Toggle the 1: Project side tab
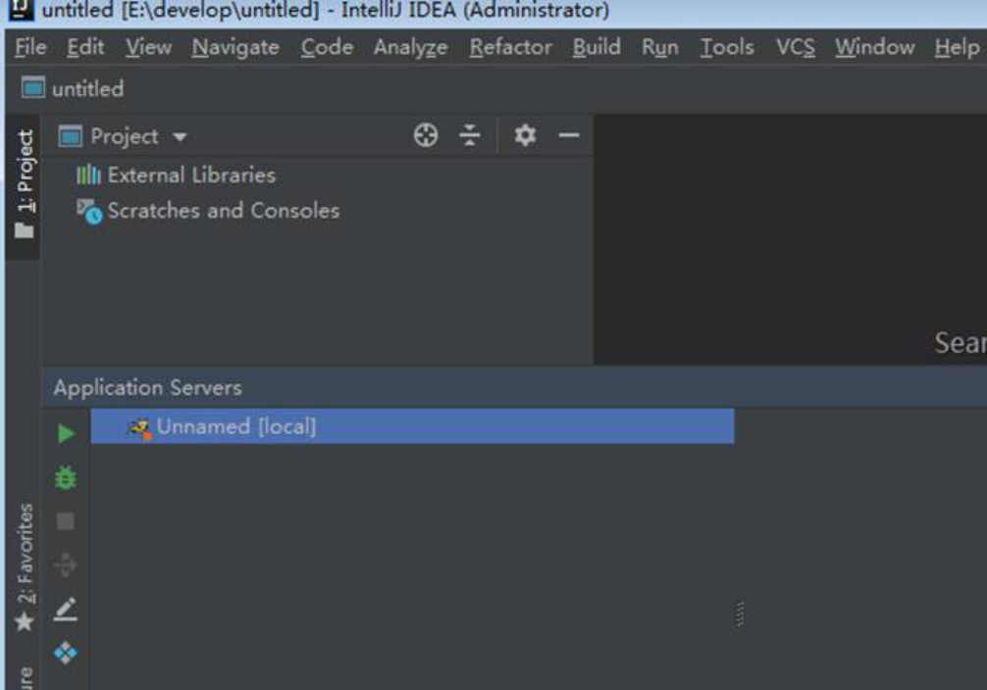The height and width of the screenshot is (690, 987). click(x=24, y=184)
